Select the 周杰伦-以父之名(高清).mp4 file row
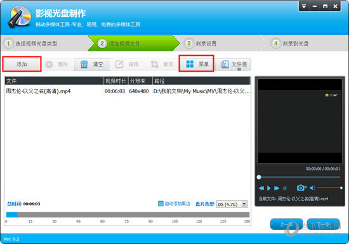 pos(128,91)
